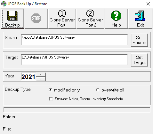Click the 'Folder:' status label

click(x=10, y=117)
